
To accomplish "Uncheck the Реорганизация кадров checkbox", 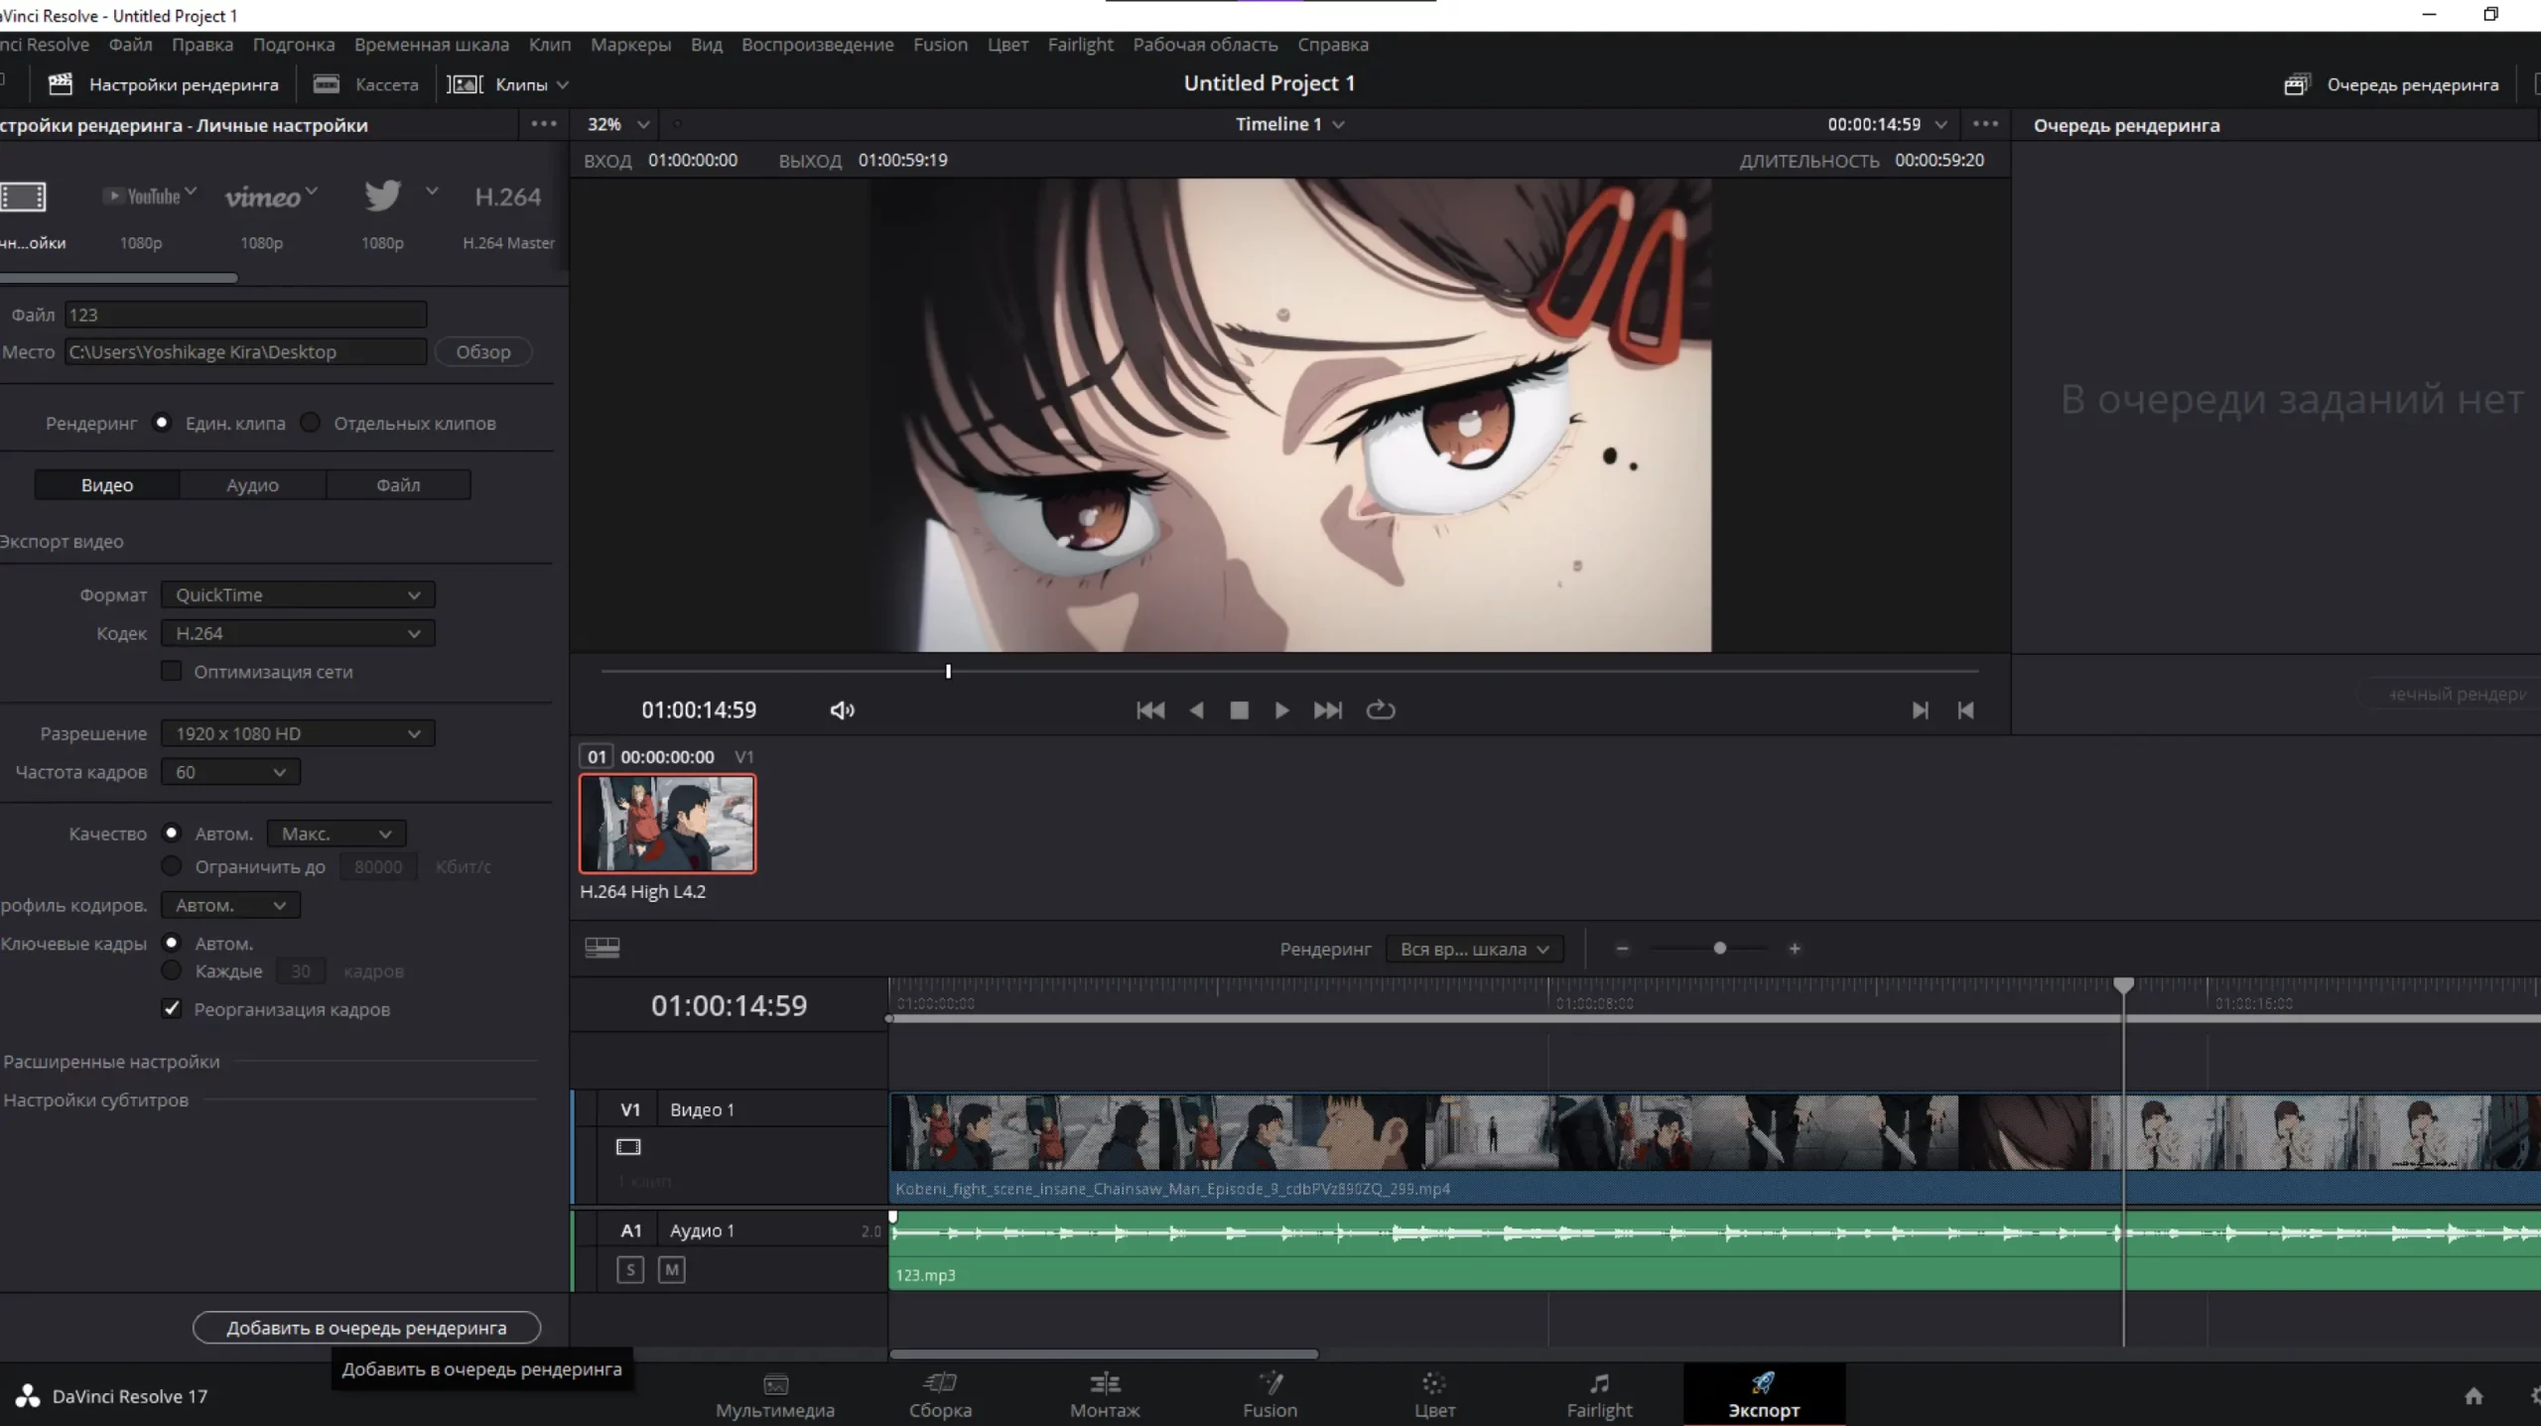I will point(172,1009).
